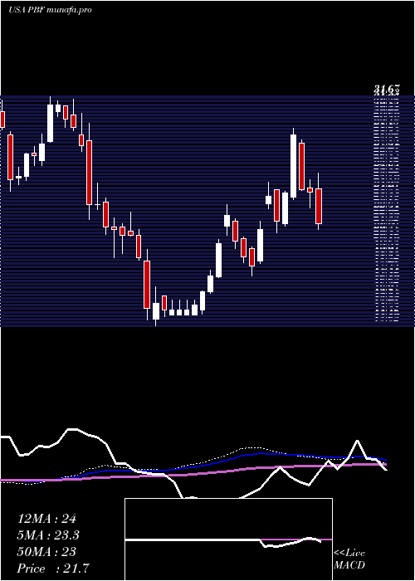Select the 50MA : 23 readout

click(46, 552)
